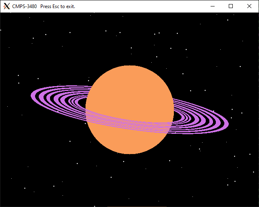Click the window title text 'CMPS-3480 Press Esc to exit.'
259x207 pixels.
click(x=44, y=6)
